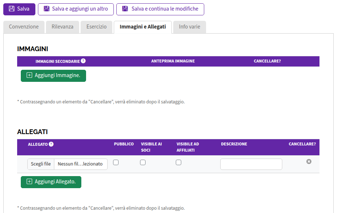Viewport: 341px width, 213px height.
Task: Click help icon next to Immagini Secondarie
Action: (83, 61)
